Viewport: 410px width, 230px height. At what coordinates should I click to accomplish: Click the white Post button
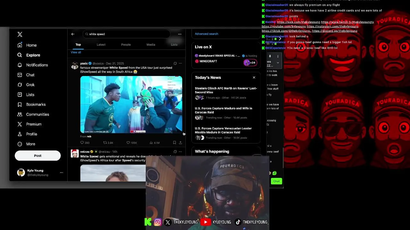click(37, 156)
